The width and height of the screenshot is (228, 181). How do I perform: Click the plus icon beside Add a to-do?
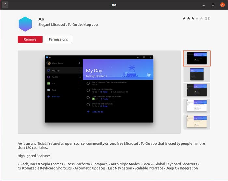[88, 112]
